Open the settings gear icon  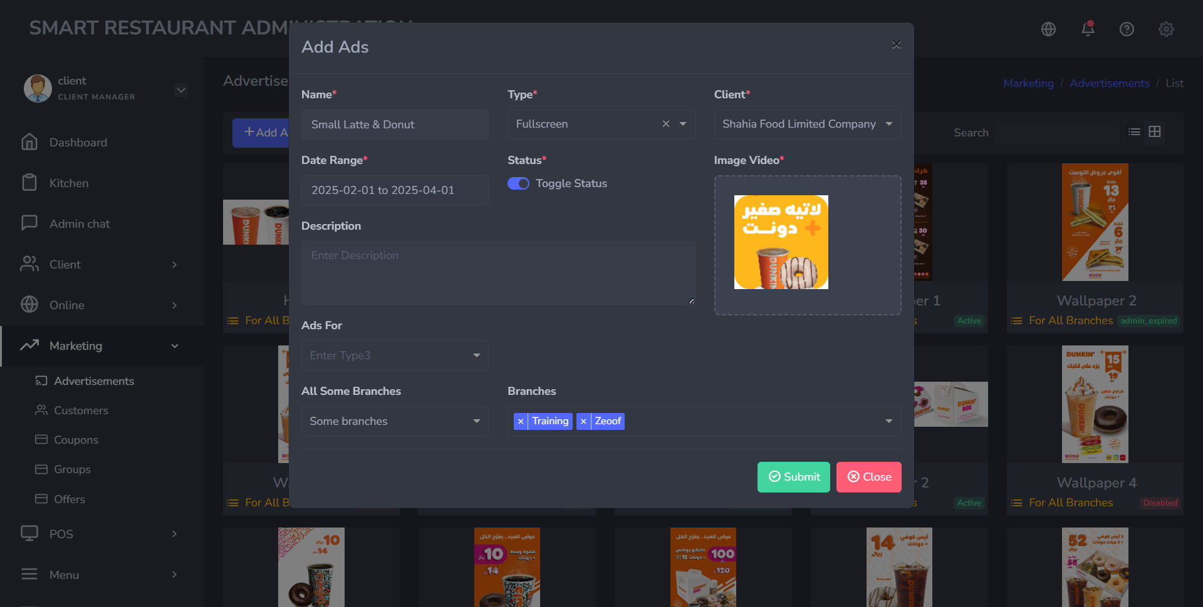pos(1166,29)
